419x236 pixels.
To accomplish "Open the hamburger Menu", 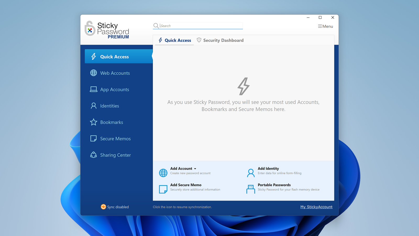I will 326,26.
